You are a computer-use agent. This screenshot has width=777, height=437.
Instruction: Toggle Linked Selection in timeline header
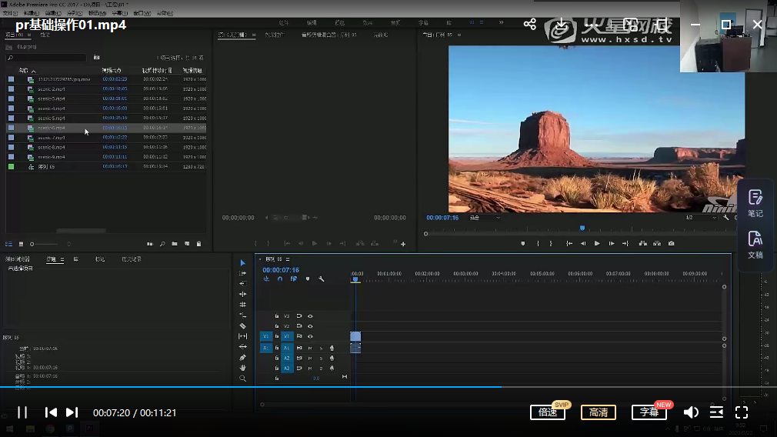pyautogui.click(x=294, y=279)
